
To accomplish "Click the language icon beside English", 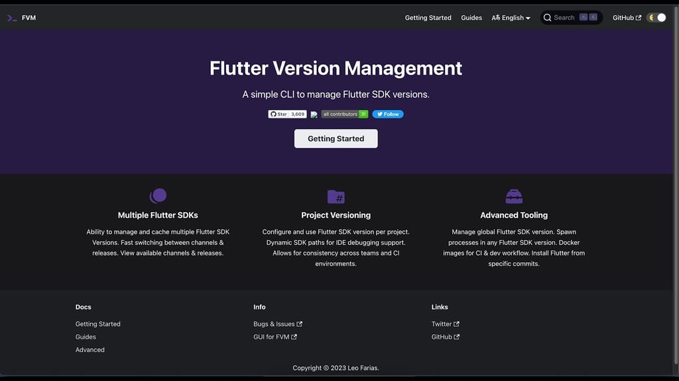I will 495,17.
